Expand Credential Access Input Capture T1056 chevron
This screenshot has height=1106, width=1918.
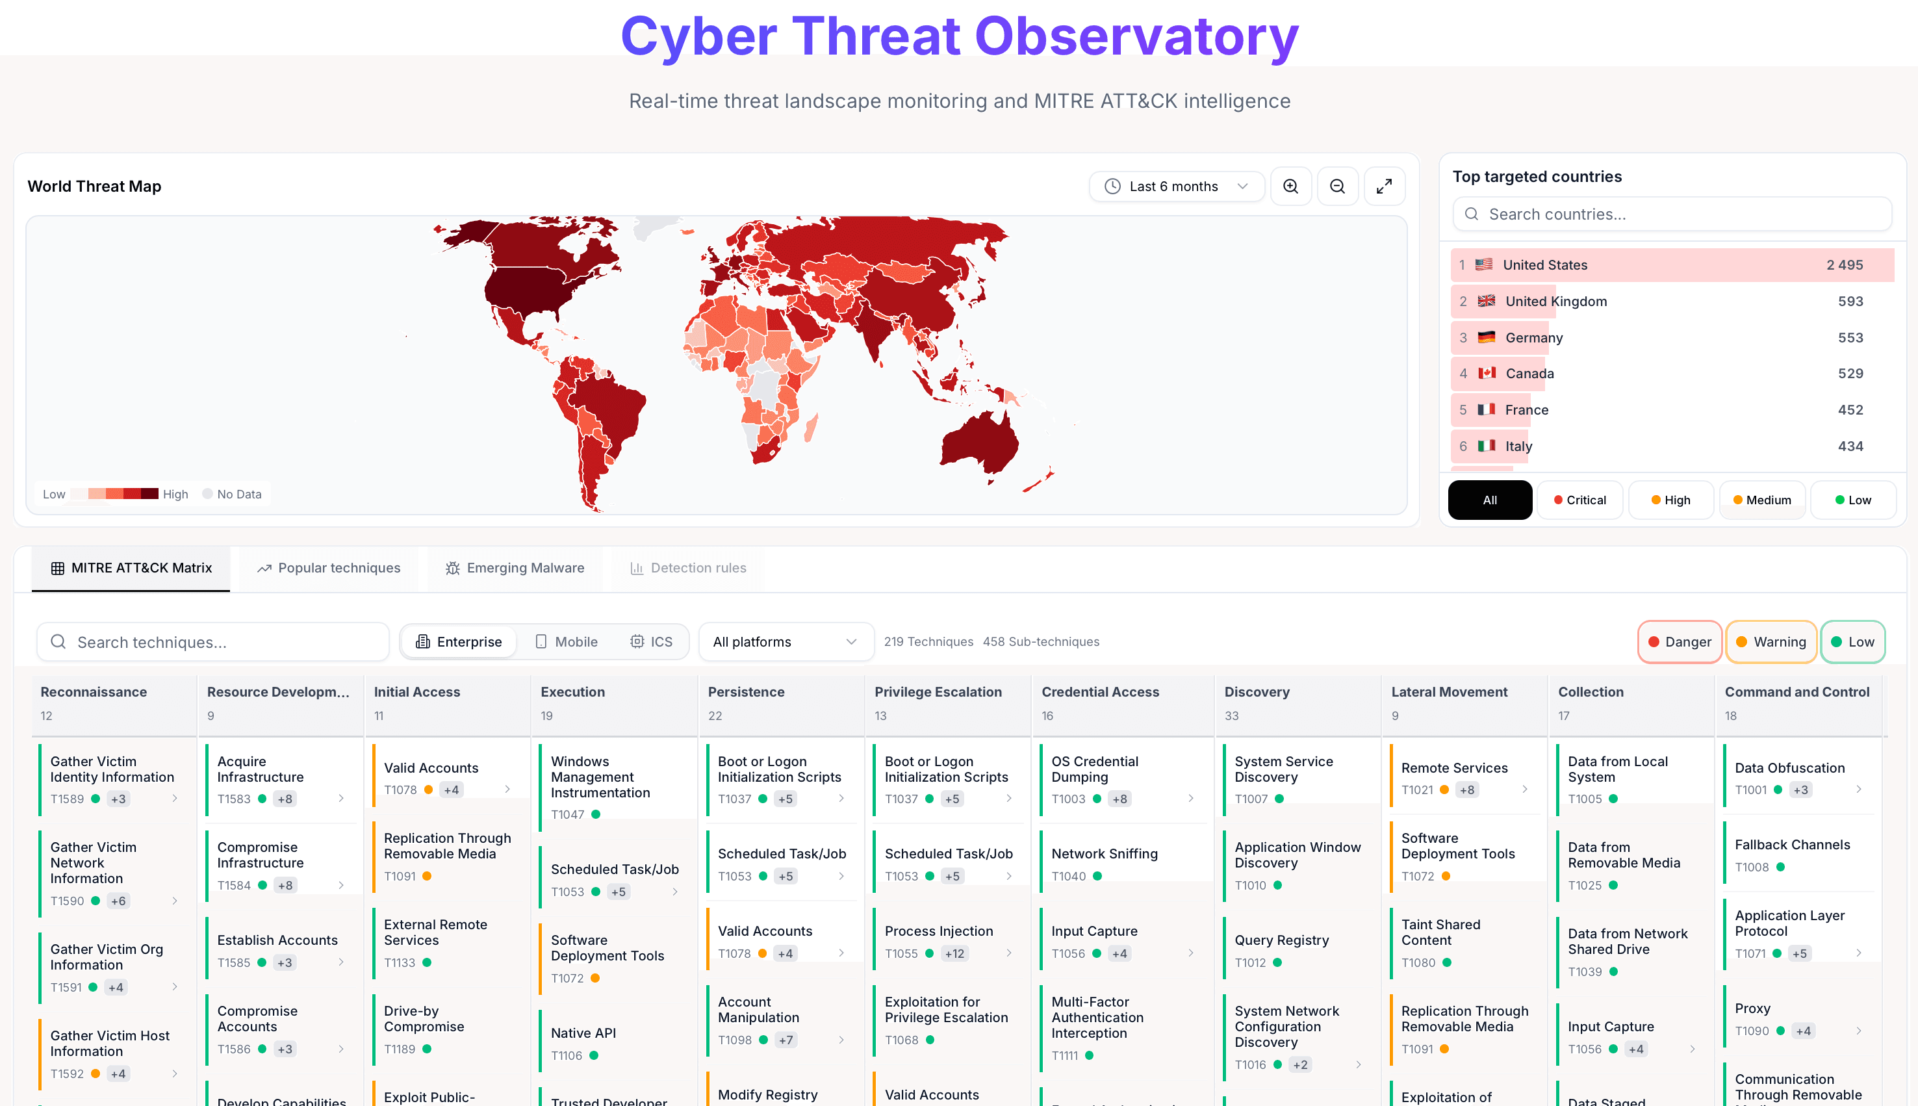click(x=1190, y=953)
